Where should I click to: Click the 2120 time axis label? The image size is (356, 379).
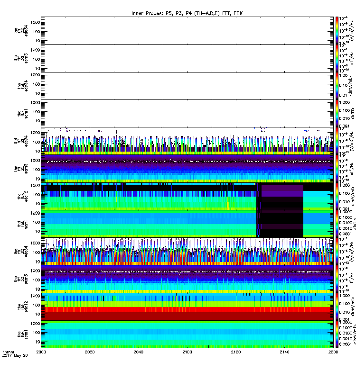(236, 352)
